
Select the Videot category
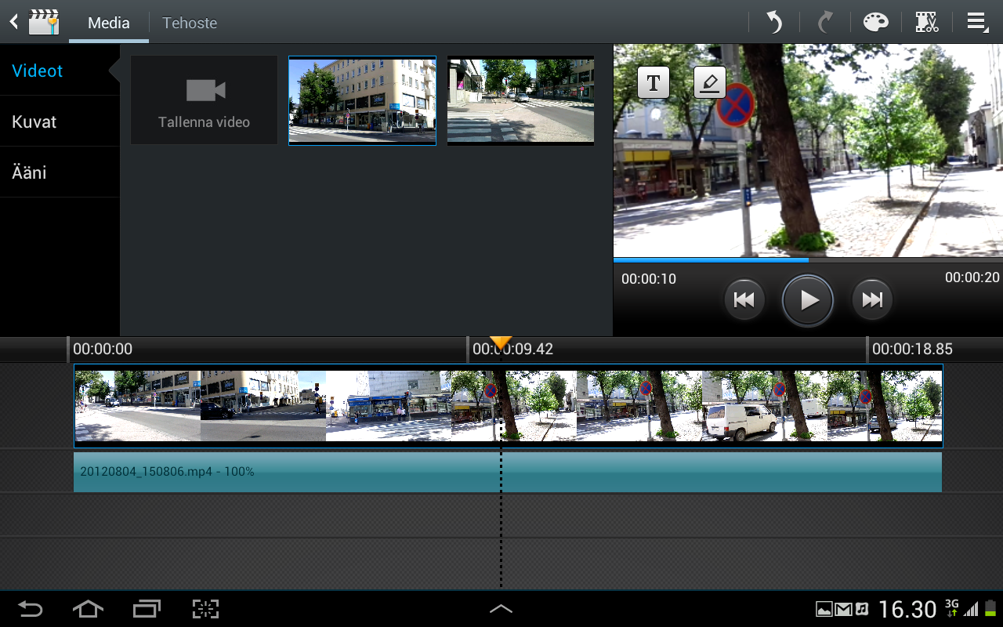(x=60, y=71)
